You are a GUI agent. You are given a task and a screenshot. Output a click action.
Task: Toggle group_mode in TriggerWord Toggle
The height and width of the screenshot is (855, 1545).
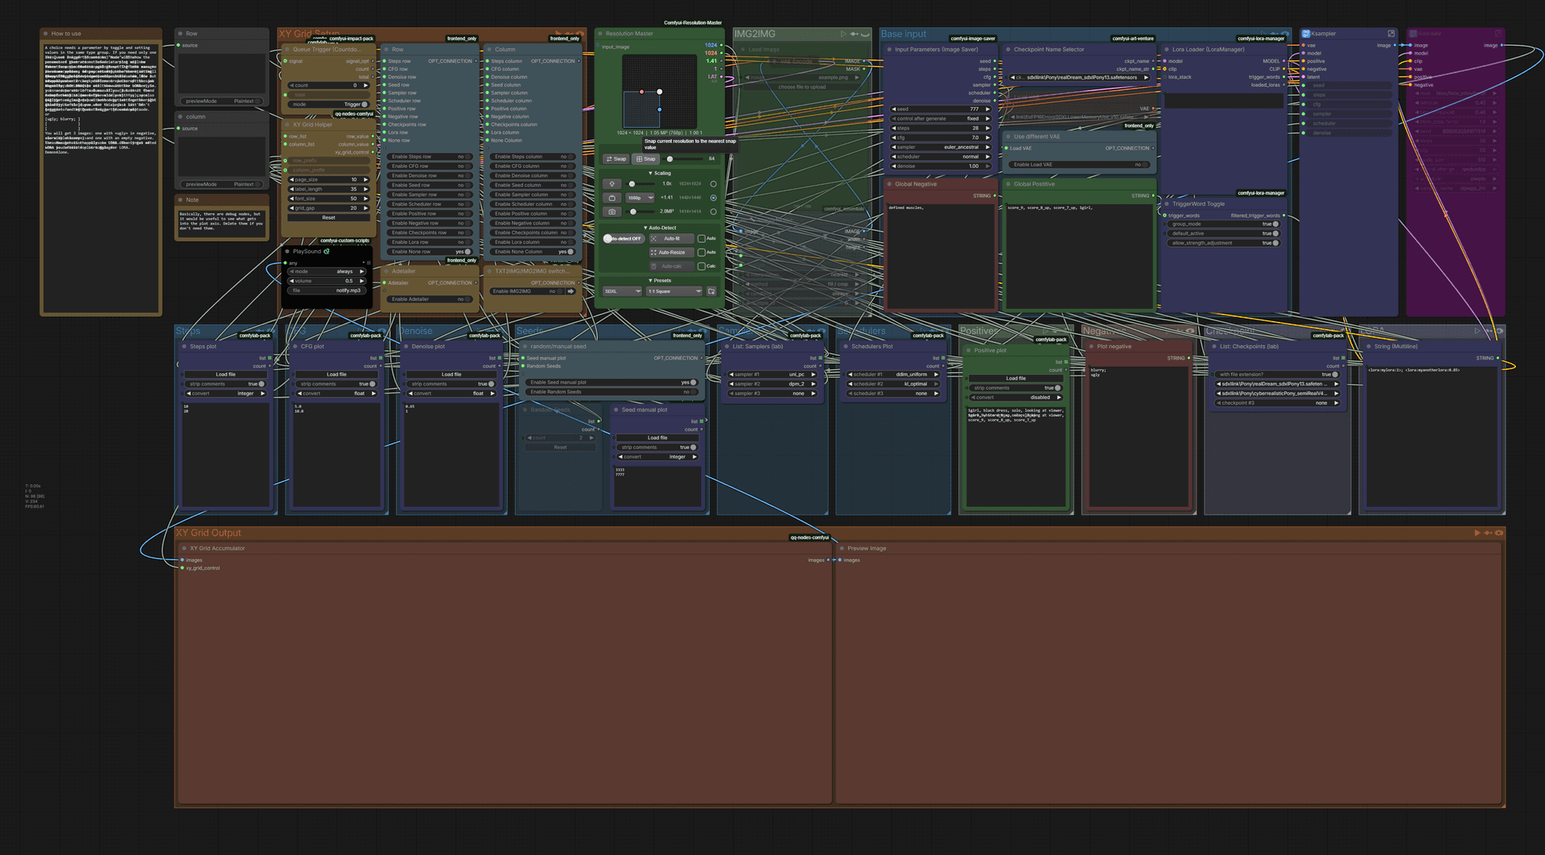coord(1223,224)
